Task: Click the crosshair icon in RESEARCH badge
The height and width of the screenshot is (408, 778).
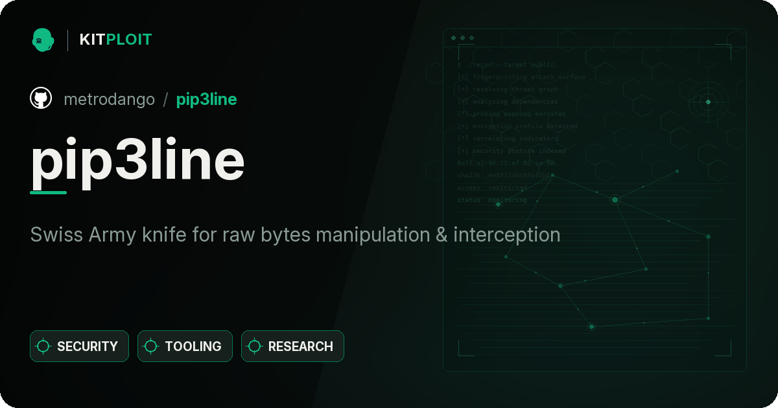Action: (x=255, y=346)
